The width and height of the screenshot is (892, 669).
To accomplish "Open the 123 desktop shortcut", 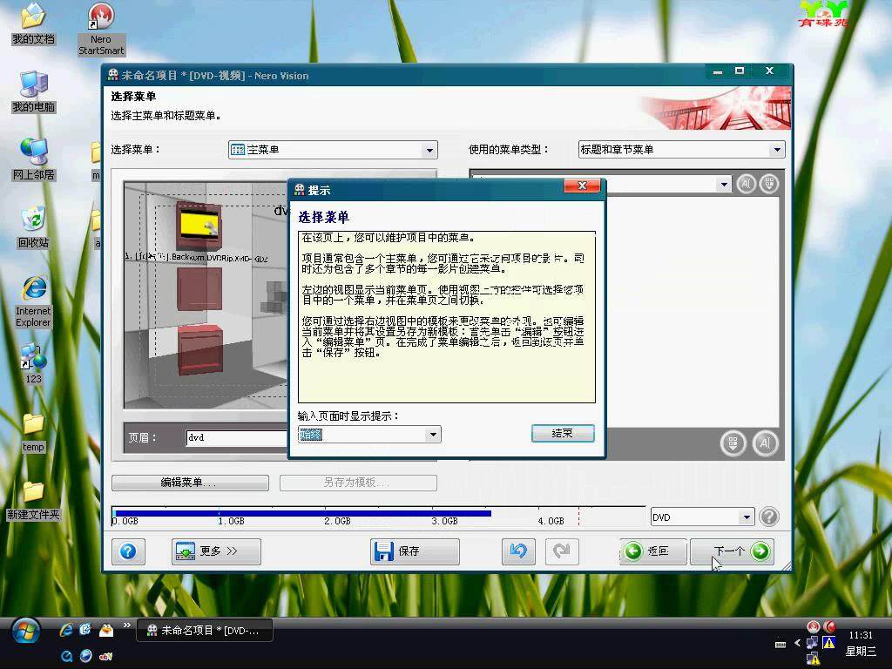I will [34, 364].
